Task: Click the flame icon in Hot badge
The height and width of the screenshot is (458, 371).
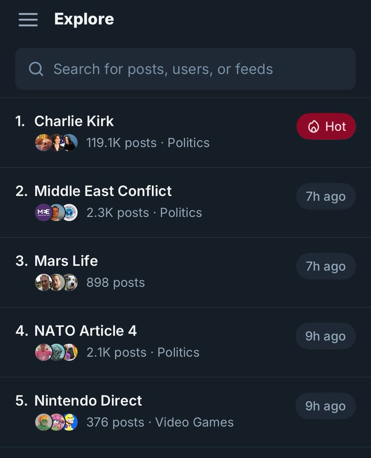Action: coord(313,127)
